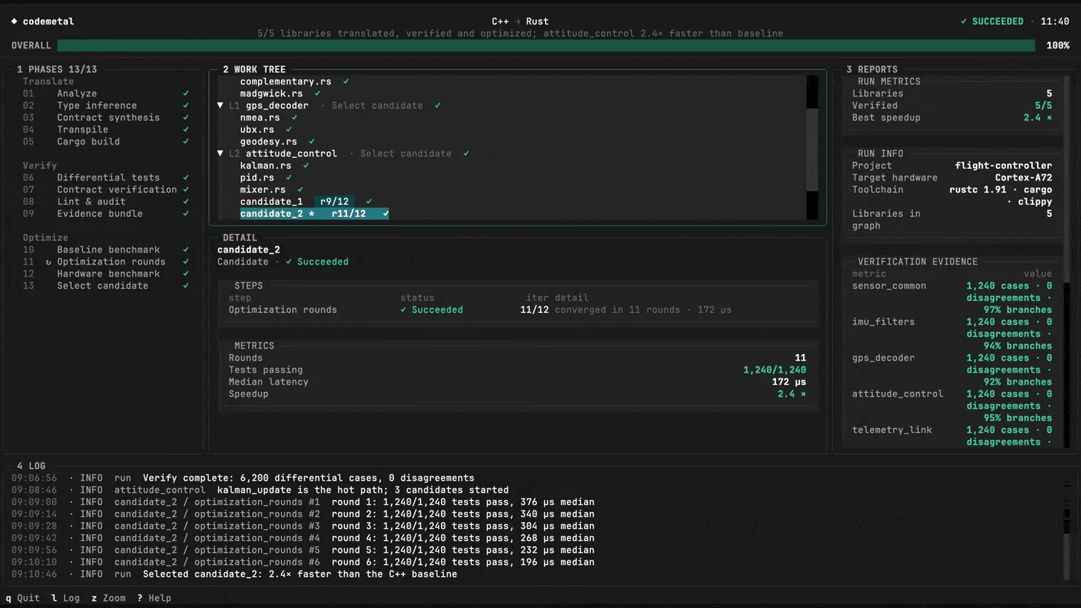Click the Median latency metric value

pyautogui.click(x=789, y=382)
